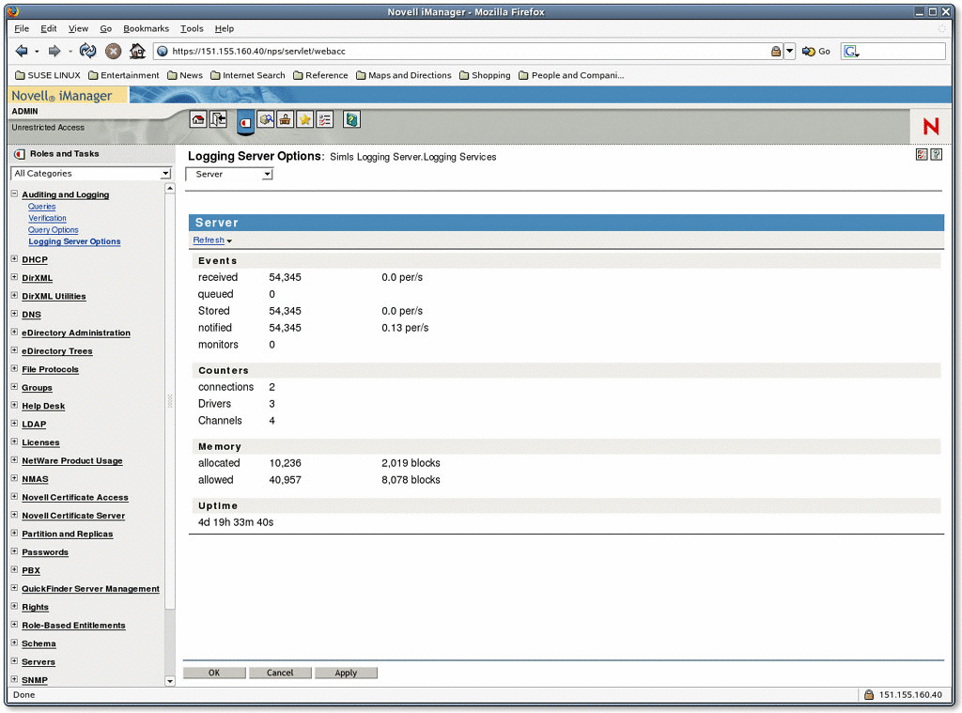Open the Groups category link

click(37, 388)
